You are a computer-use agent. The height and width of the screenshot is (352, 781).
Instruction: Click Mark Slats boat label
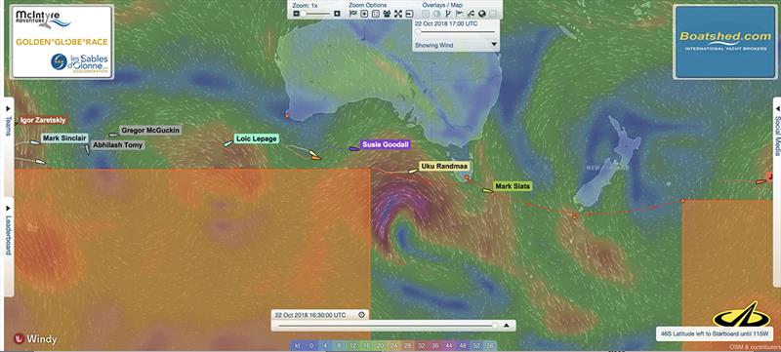click(x=514, y=186)
